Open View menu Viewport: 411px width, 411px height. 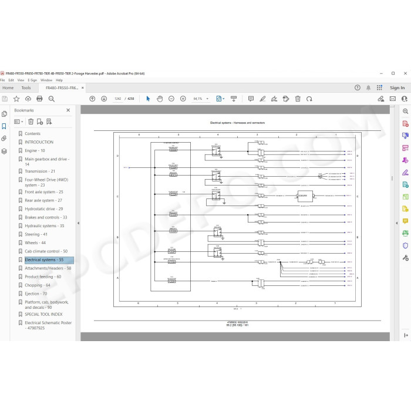pos(21,80)
